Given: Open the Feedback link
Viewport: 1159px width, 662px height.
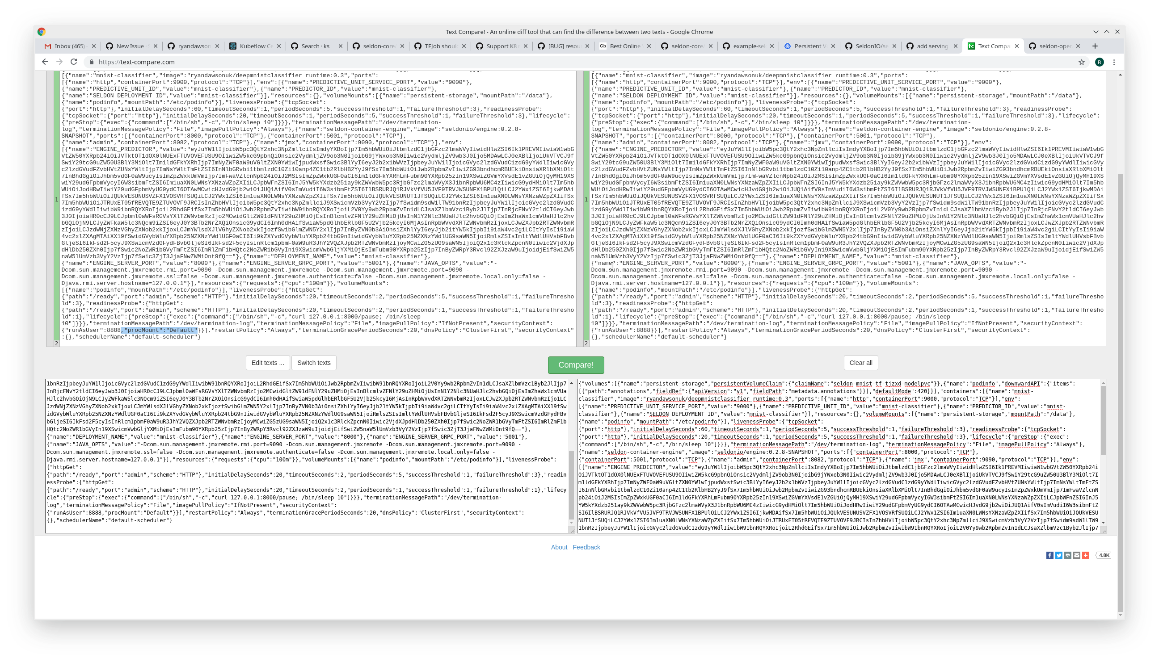Looking at the screenshot, I should [586, 547].
